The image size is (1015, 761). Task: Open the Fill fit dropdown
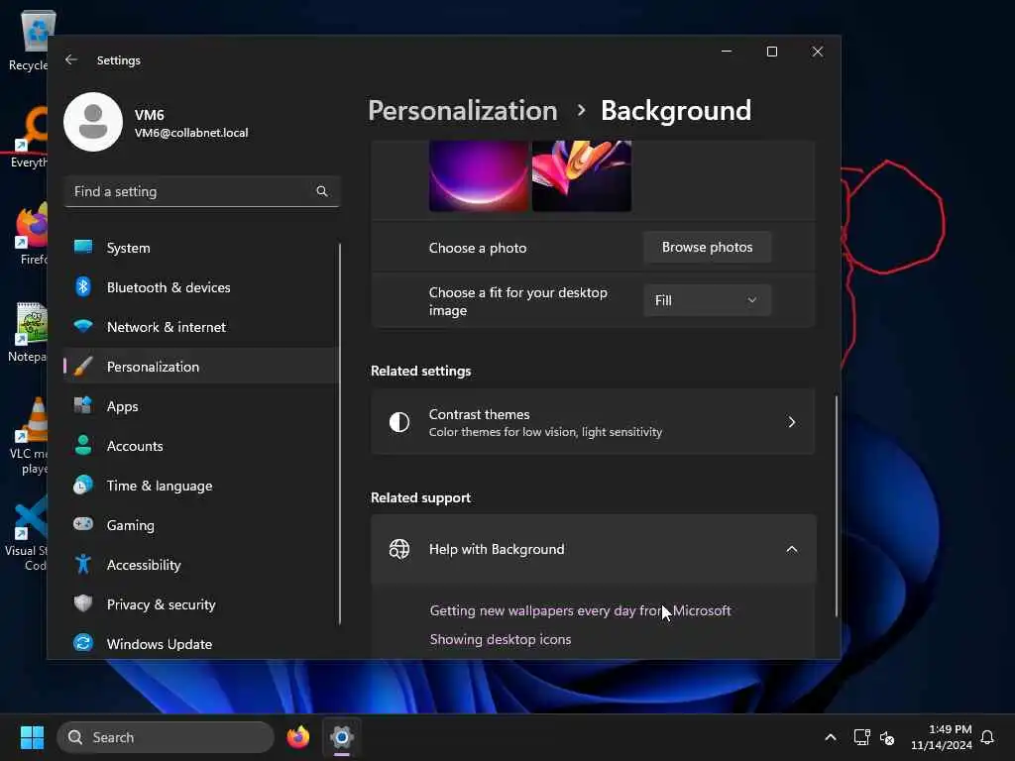707,300
